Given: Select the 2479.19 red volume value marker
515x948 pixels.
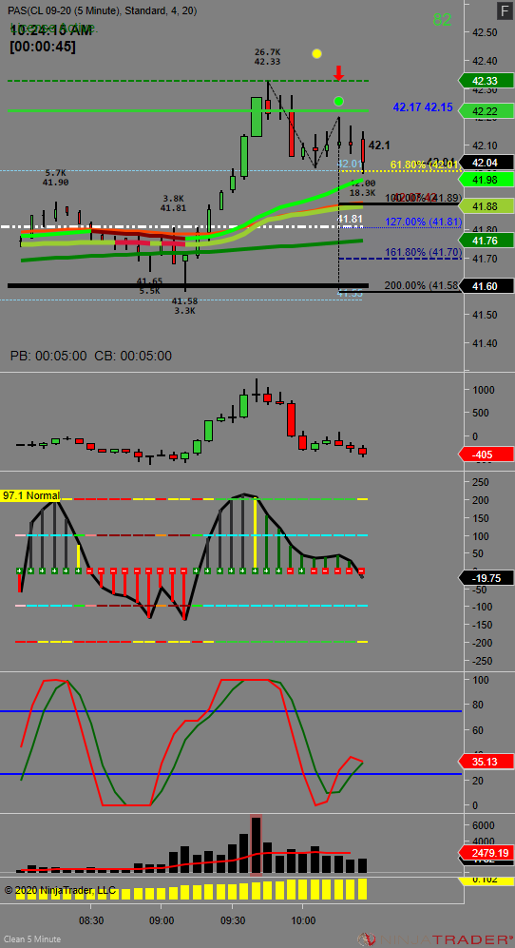Looking at the screenshot, I should (487, 853).
